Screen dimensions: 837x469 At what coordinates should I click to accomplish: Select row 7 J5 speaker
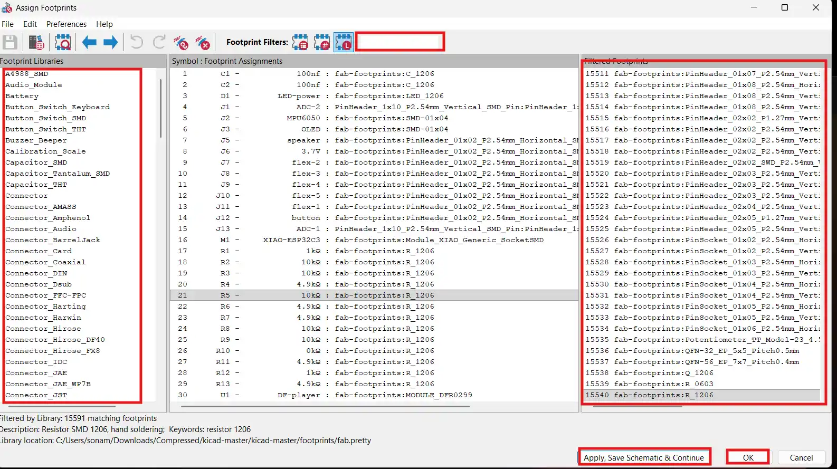pyautogui.click(x=374, y=140)
